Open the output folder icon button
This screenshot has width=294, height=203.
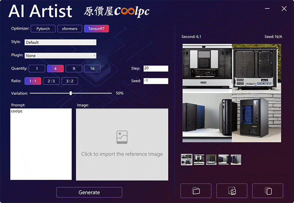coord(196,191)
